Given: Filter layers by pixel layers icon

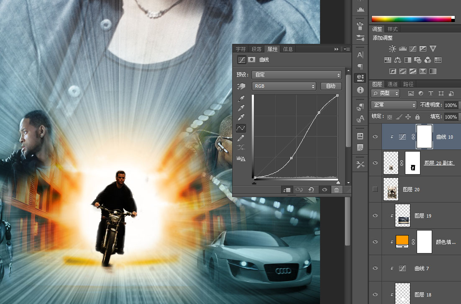Looking at the screenshot, I should click(x=411, y=93).
